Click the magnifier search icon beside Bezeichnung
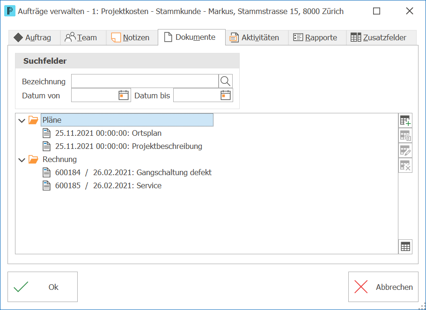 226,81
